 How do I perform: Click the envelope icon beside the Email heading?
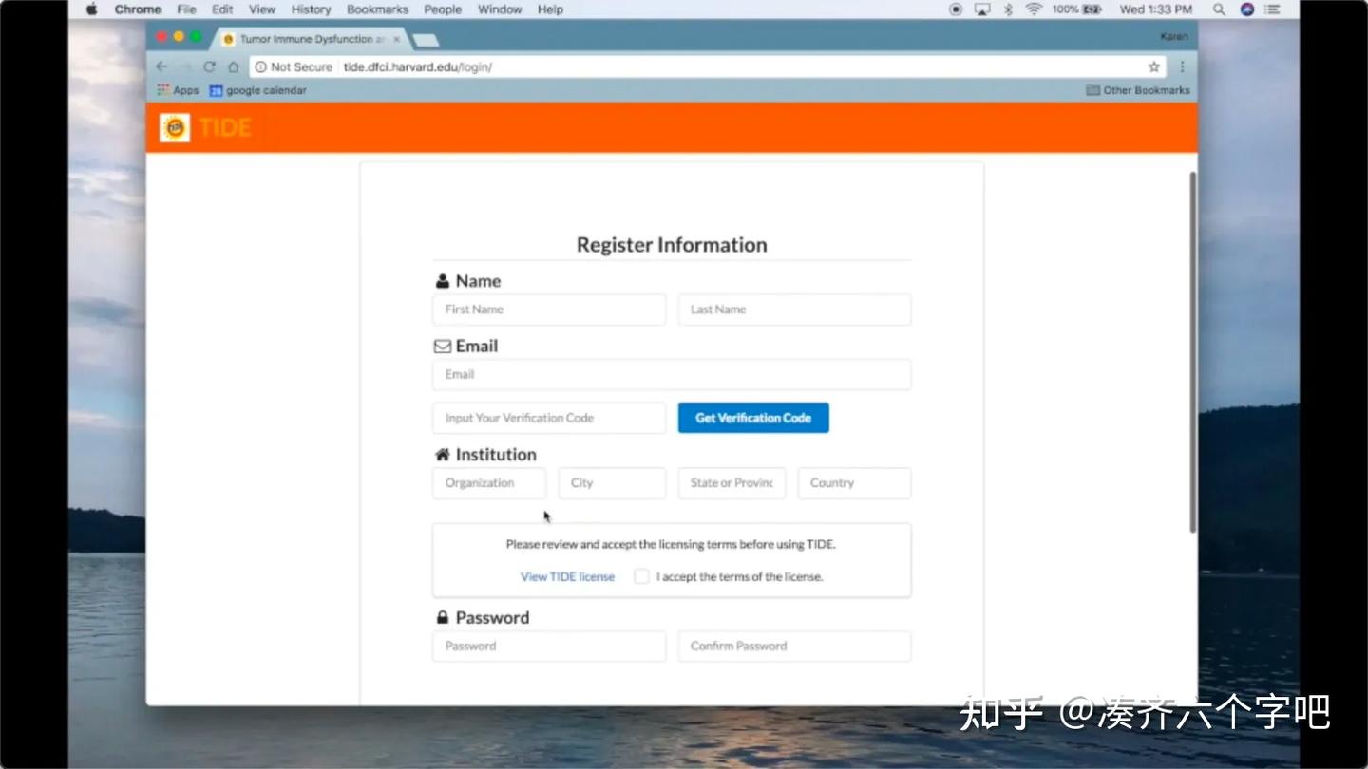pyautogui.click(x=443, y=345)
